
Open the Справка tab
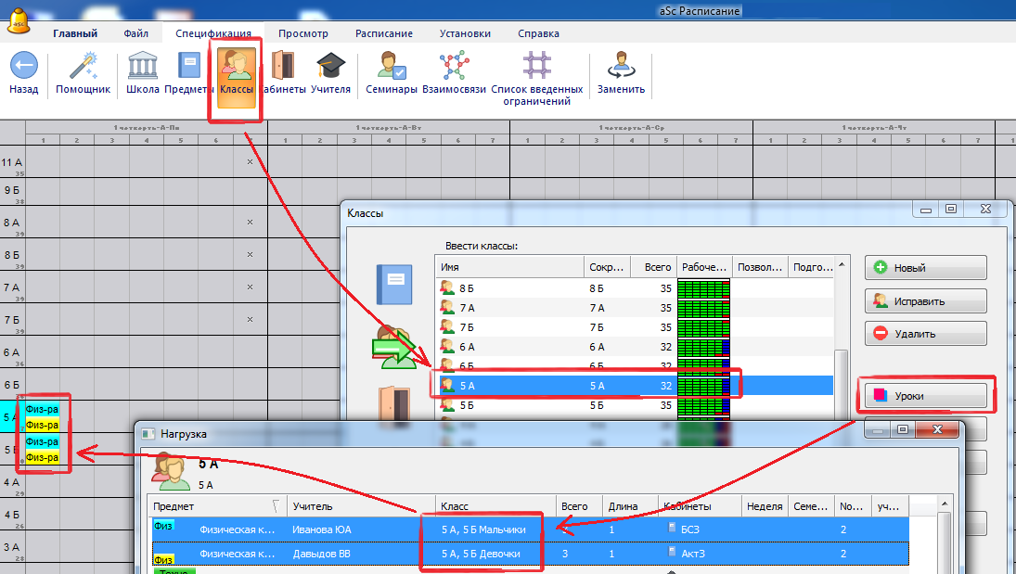point(538,33)
